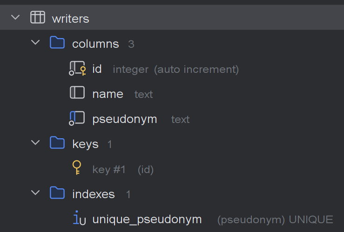Collapse the indexes folder
This screenshot has height=232, width=344.
[x=35, y=193]
